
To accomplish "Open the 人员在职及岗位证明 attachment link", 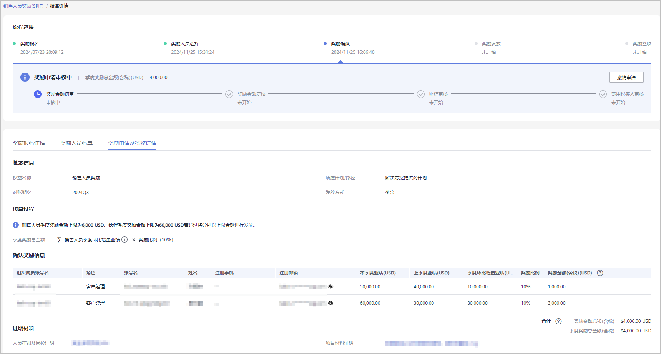I will (91, 343).
